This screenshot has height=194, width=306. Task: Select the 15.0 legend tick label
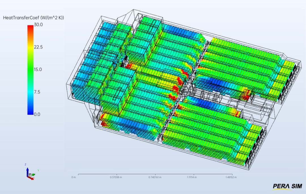pyautogui.click(x=39, y=70)
